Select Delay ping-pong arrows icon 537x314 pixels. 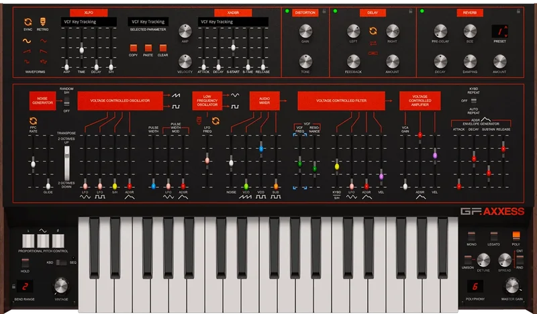[373, 43]
